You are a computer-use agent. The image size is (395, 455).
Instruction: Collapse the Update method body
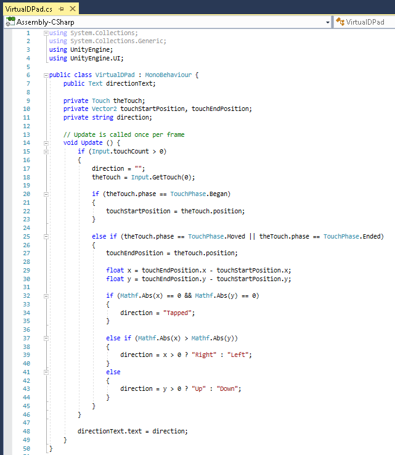(x=46, y=142)
